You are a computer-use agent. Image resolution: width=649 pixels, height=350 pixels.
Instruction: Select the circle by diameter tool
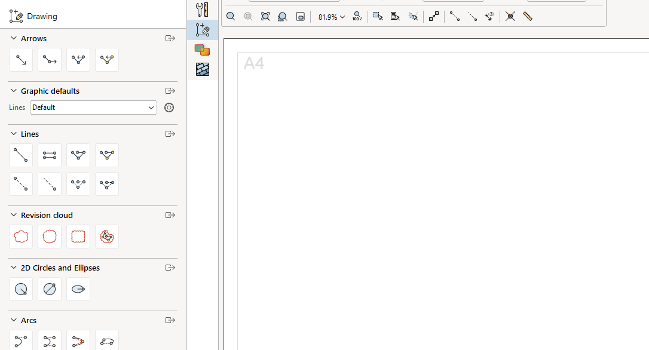click(x=49, y=289)
